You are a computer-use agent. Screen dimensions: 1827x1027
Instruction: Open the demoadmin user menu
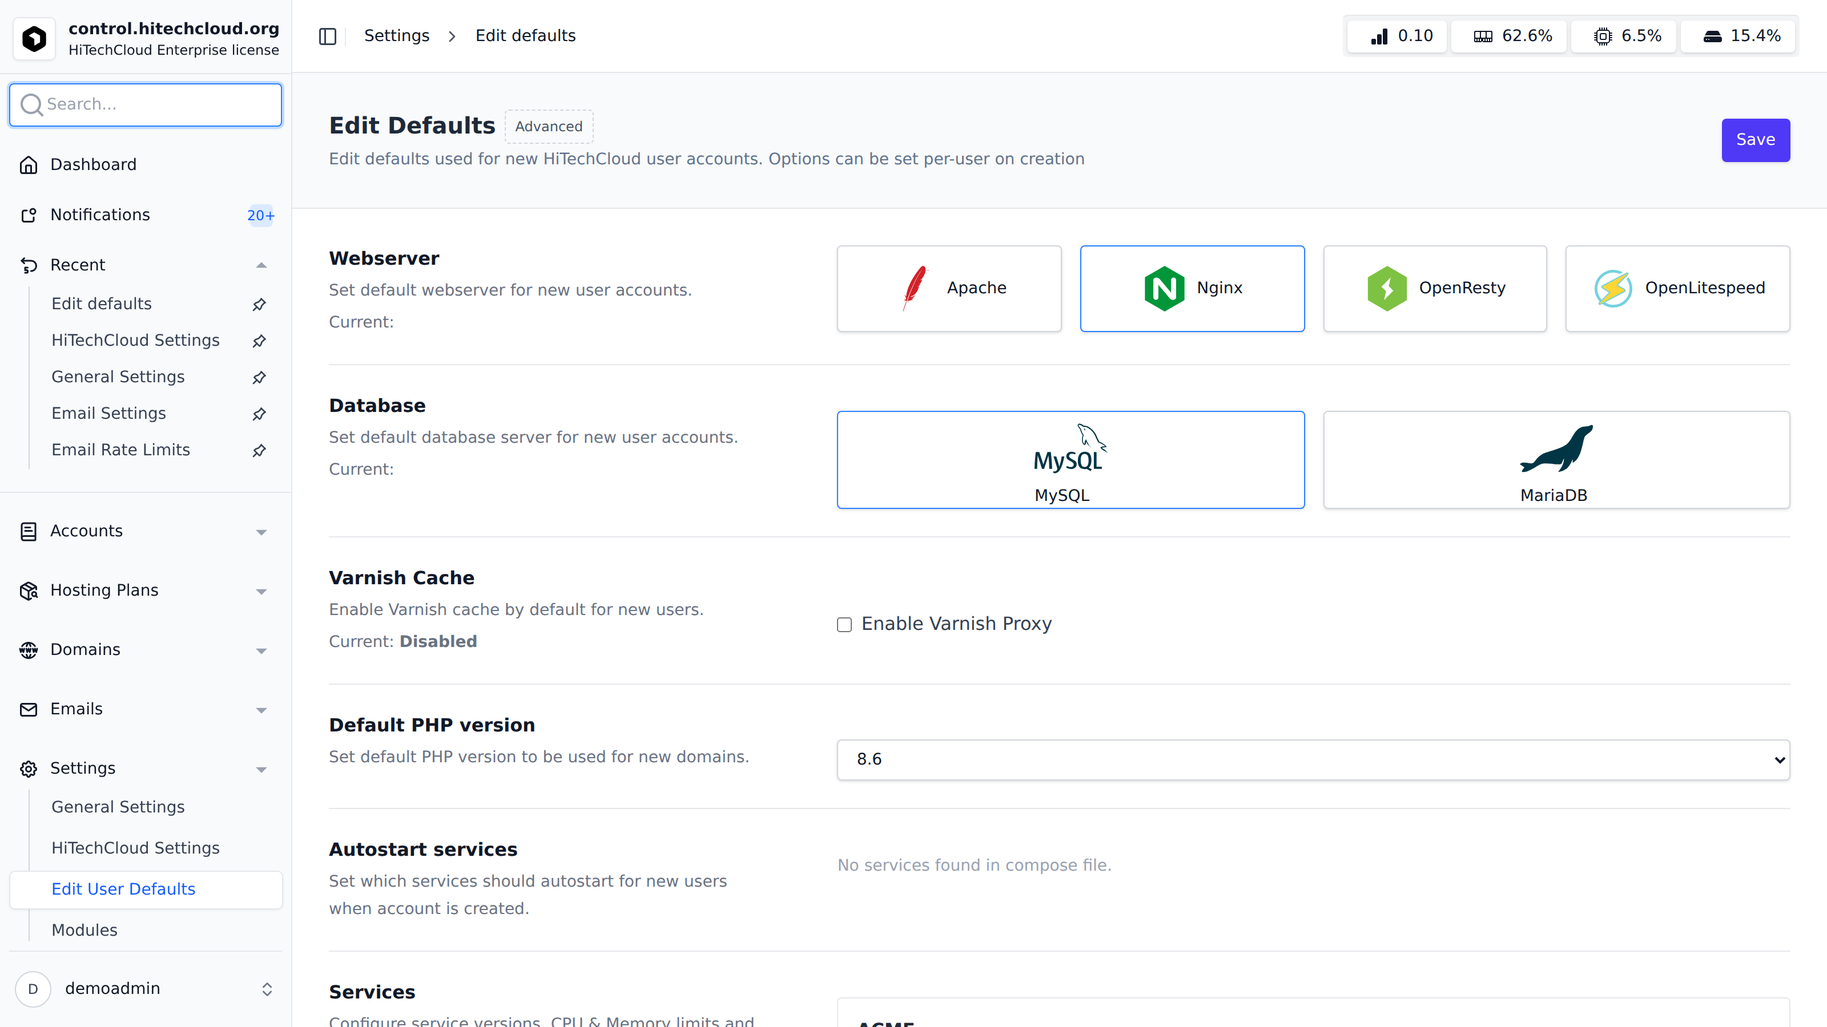146,989
